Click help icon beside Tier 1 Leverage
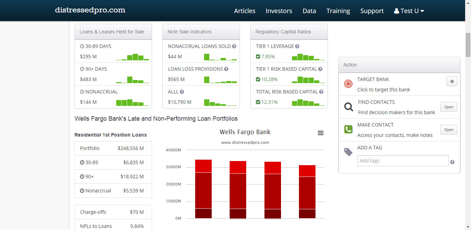 tap(297, 46)
